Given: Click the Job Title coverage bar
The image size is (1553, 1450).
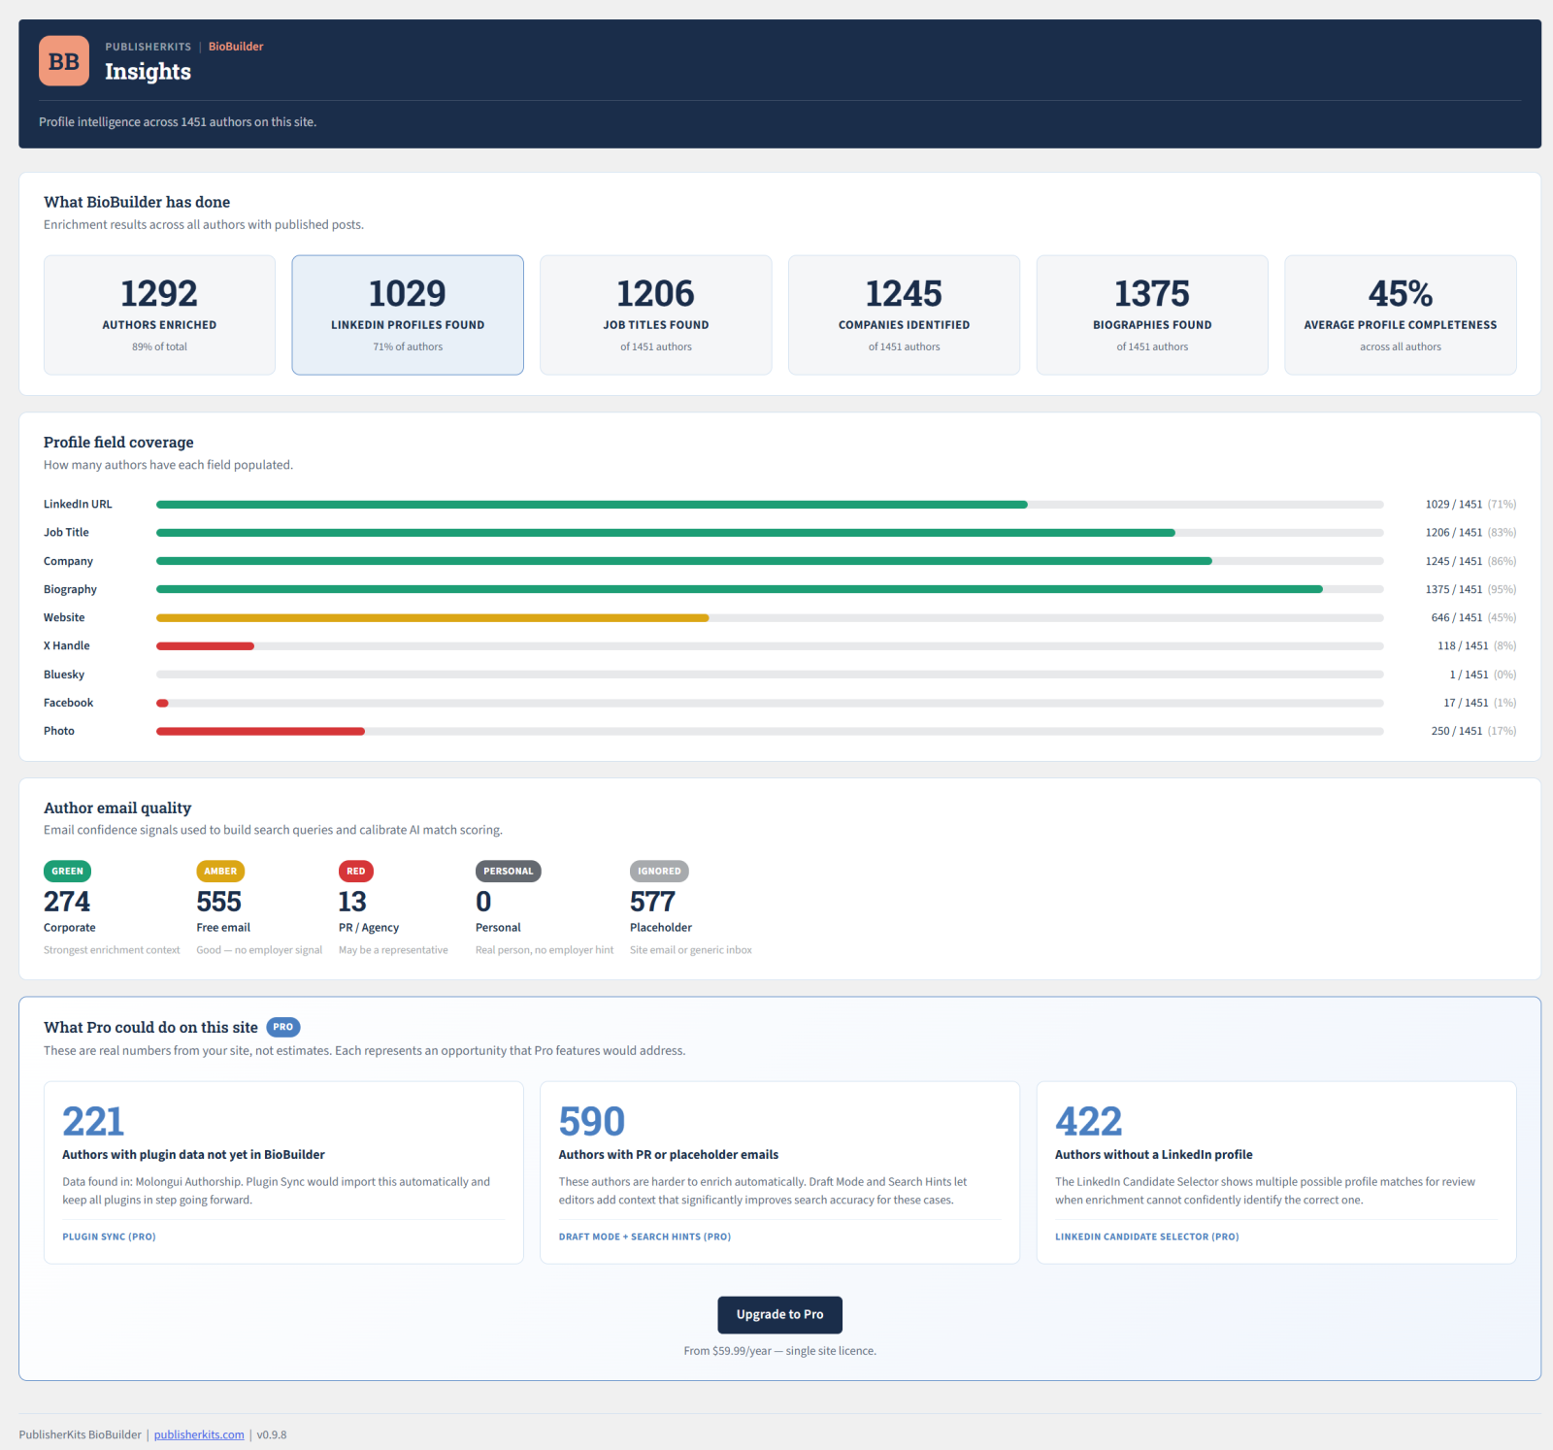Looking at the screenshot, I should tap(770, 533).
